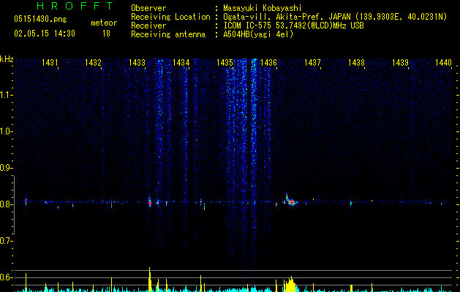Click the 1.0 kHz frequency label
460x292 pixels.
[6, 131]
